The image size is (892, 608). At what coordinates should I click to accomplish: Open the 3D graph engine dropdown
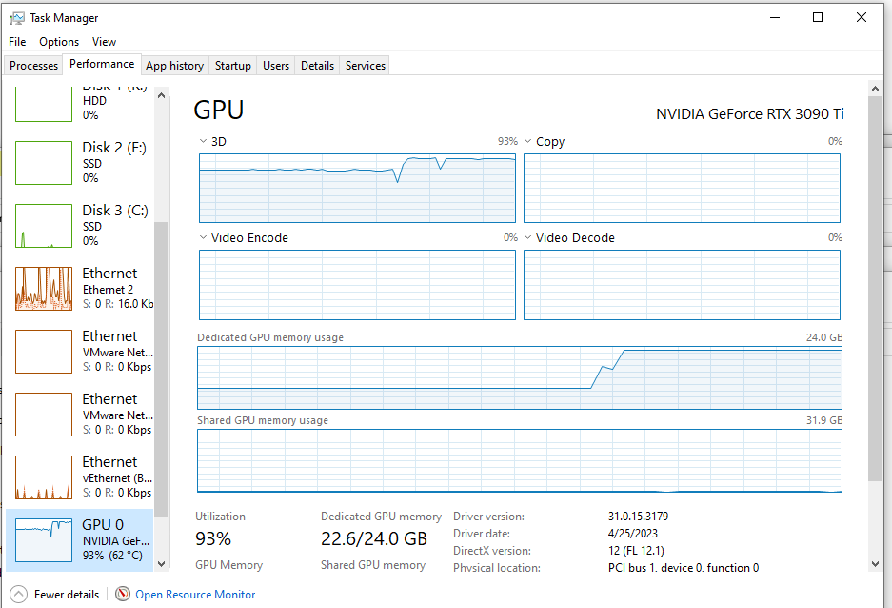(x=203, y=141)
